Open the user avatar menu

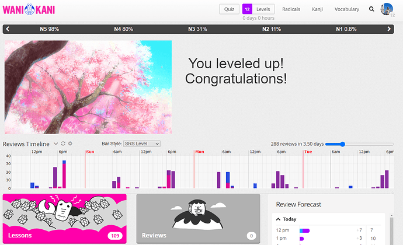click(387, 9)
